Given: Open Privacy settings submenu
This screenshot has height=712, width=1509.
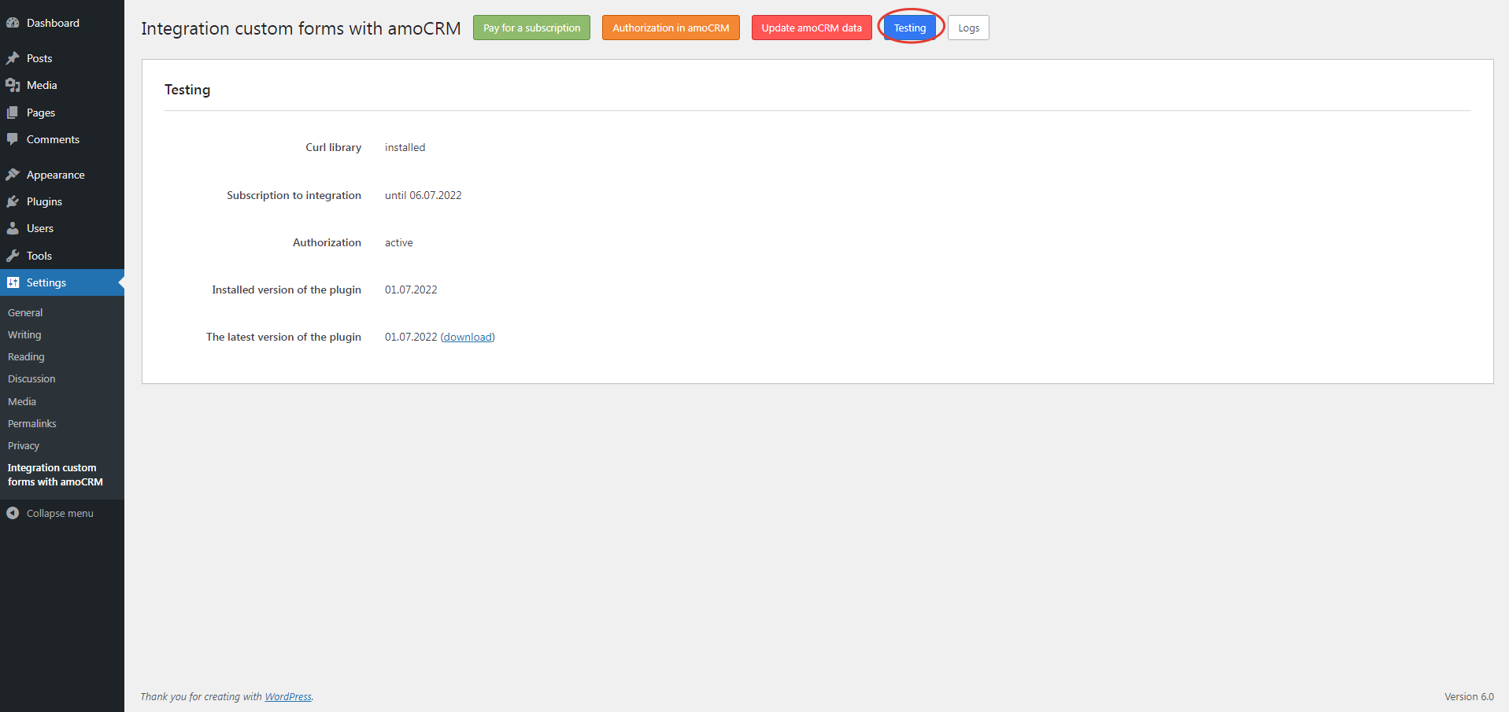Looking at the screenshot, I should [24, 445].
